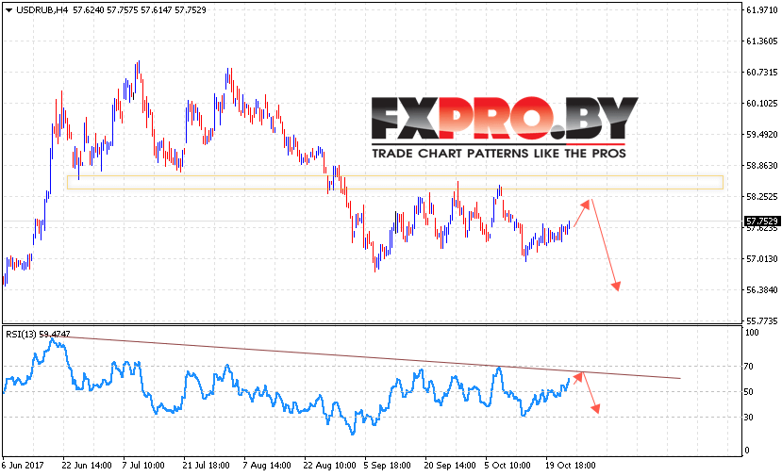Click the 19 Oct 18:00 time label

[x=570, y=466]
